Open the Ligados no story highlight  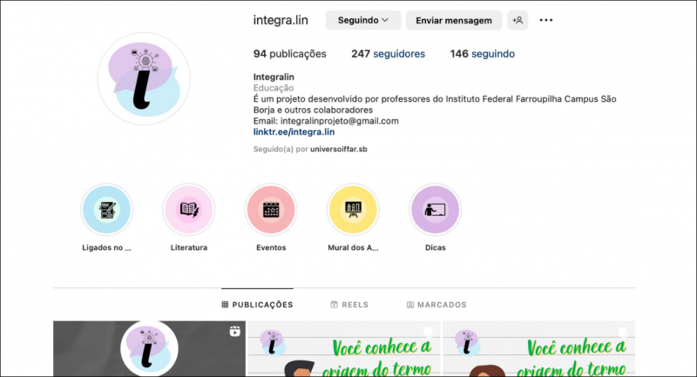coord(105,210)
